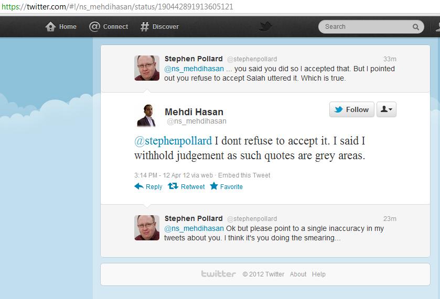Open Mehdi Hasan's profile picture
This screenshot has height=299, width=440.
click(147, 115)
